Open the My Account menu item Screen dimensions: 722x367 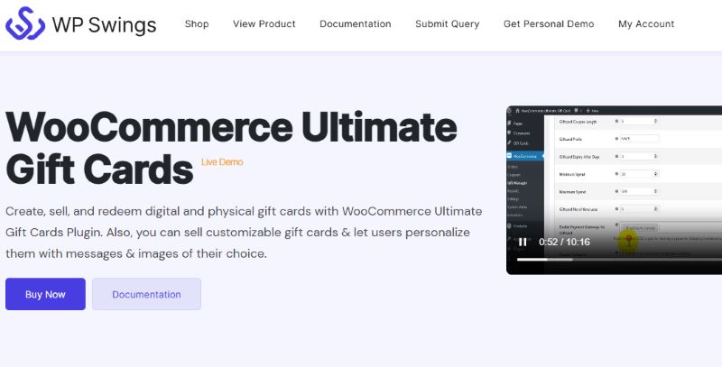pyautogui.click(x=646, y=24)
